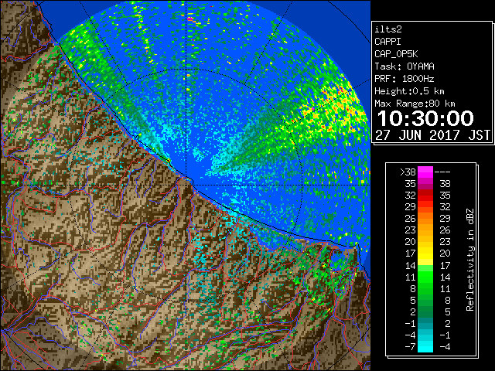
Task: Click the 'PRF: 1800Hz' value
Action: [x=405, y=79]
